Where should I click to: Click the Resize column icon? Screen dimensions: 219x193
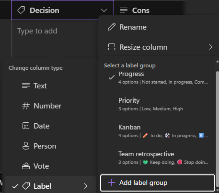point(112,47)
